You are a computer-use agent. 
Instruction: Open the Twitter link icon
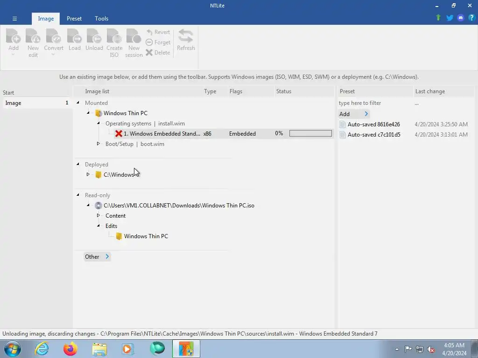pos(450,18)
